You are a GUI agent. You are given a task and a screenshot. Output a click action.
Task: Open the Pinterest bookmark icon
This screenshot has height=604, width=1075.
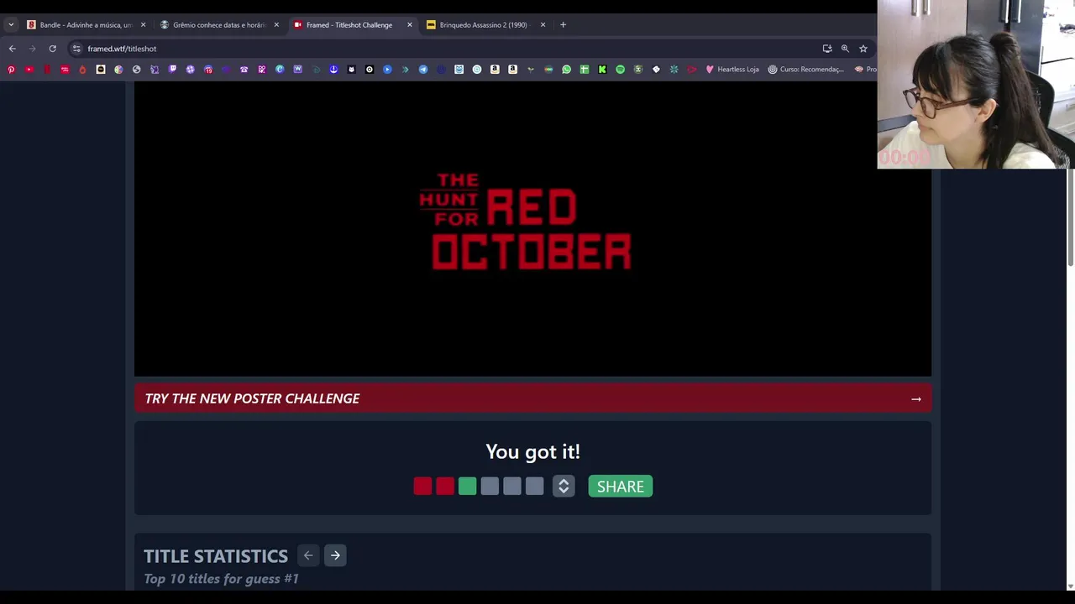click(11, 69)
